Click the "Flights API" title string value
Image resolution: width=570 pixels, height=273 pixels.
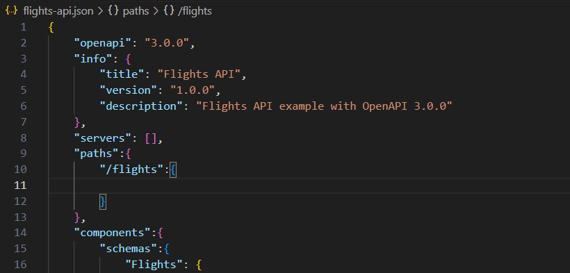(x=199, y=74)
